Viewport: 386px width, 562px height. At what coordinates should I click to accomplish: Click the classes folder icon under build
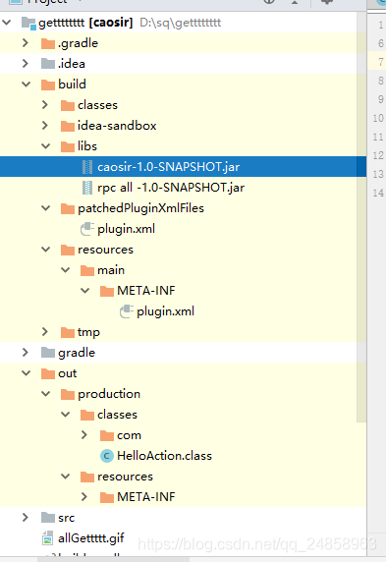pyautogui.click(x=68, y=105)
